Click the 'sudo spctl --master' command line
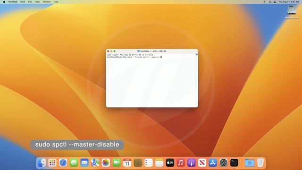This screenshot has height=170, width=302. (x=134, y=57)
